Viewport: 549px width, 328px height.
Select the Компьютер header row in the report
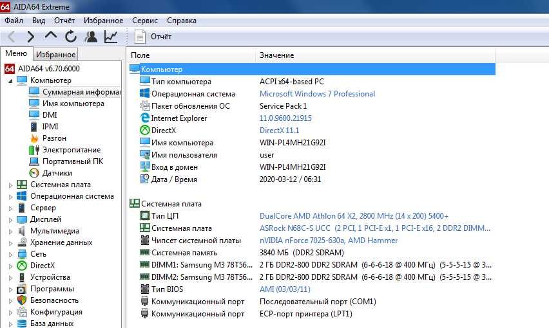pyautogui.click(x=312, y=69)
